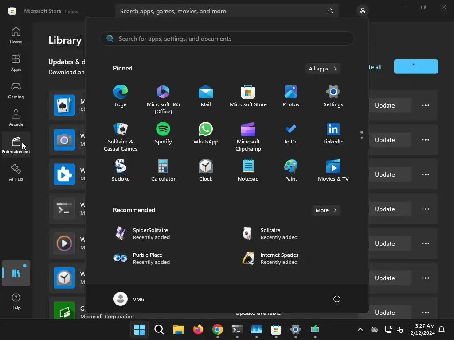This screenshot has width=454, height=340.
Task: Launch Notepad from Start menu
Action: pos(248,170)
